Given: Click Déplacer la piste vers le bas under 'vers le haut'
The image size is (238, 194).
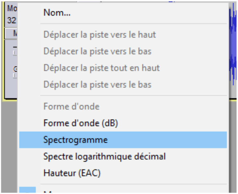Looking at the screenshot, I should [97, 51].
